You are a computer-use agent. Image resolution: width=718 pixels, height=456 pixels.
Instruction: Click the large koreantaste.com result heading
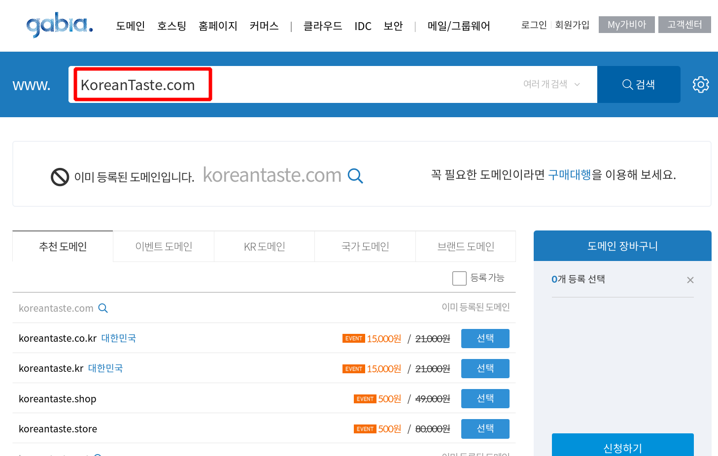coord(272,175)
